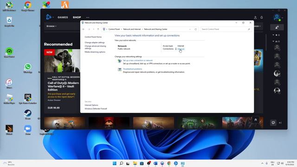
Task: Click the Ethernet connection link
Action: 181,49
